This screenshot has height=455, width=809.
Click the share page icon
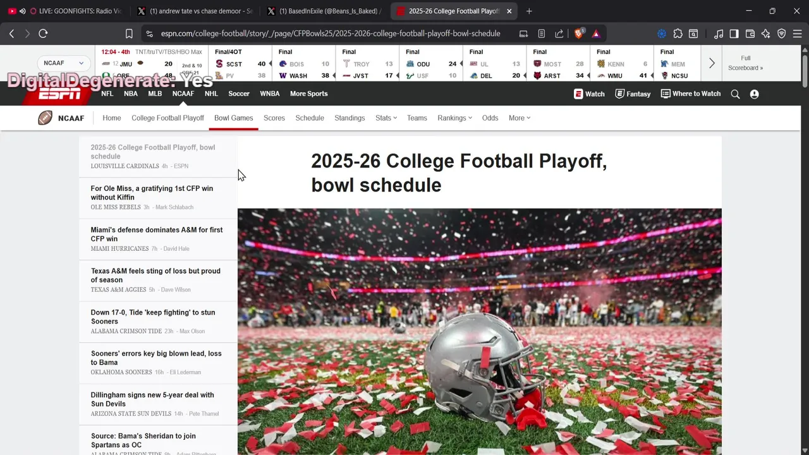559,33
